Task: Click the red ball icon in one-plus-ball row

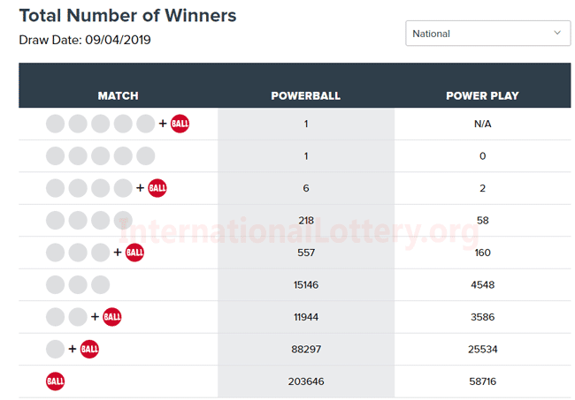Action: pos(89,349)
